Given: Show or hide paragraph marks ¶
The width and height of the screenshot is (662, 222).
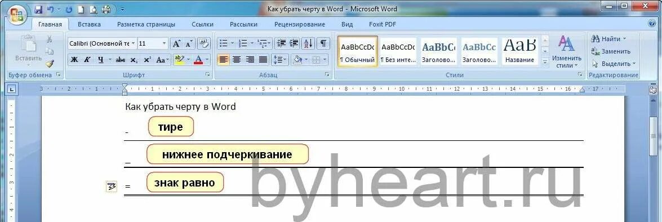Looking at the screenshot, I should pyautogui.click(x=323, y=43).
